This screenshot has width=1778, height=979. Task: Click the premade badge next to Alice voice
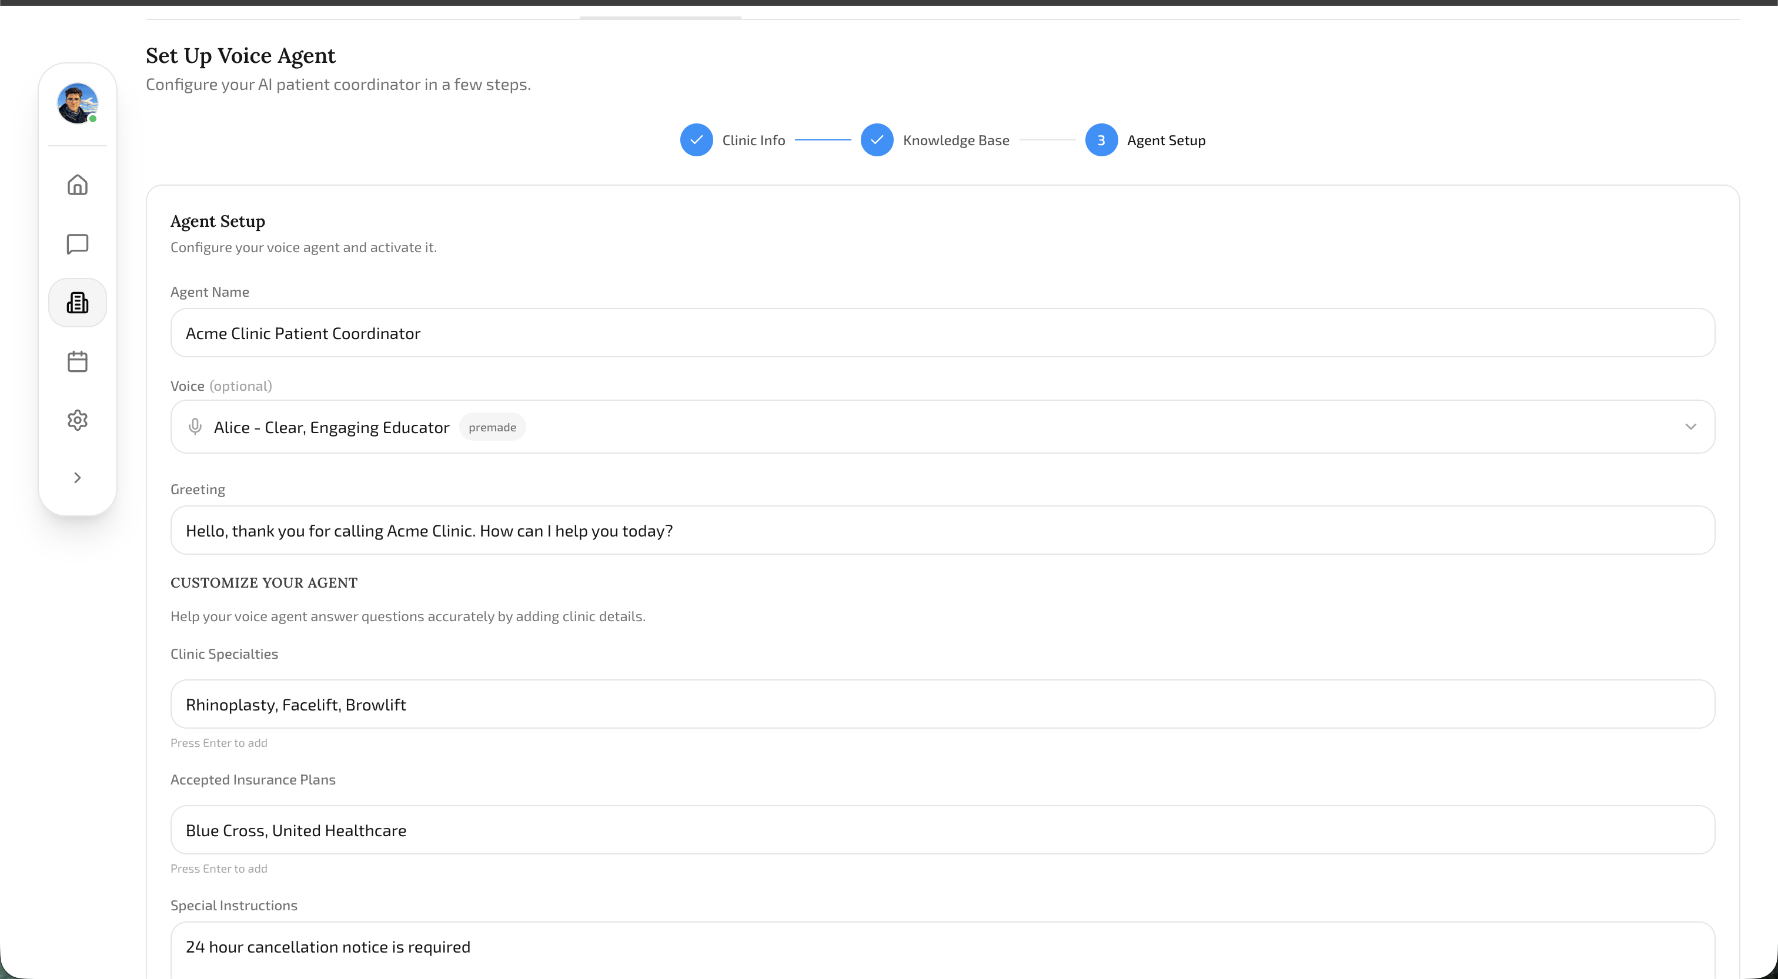point(492,427)
